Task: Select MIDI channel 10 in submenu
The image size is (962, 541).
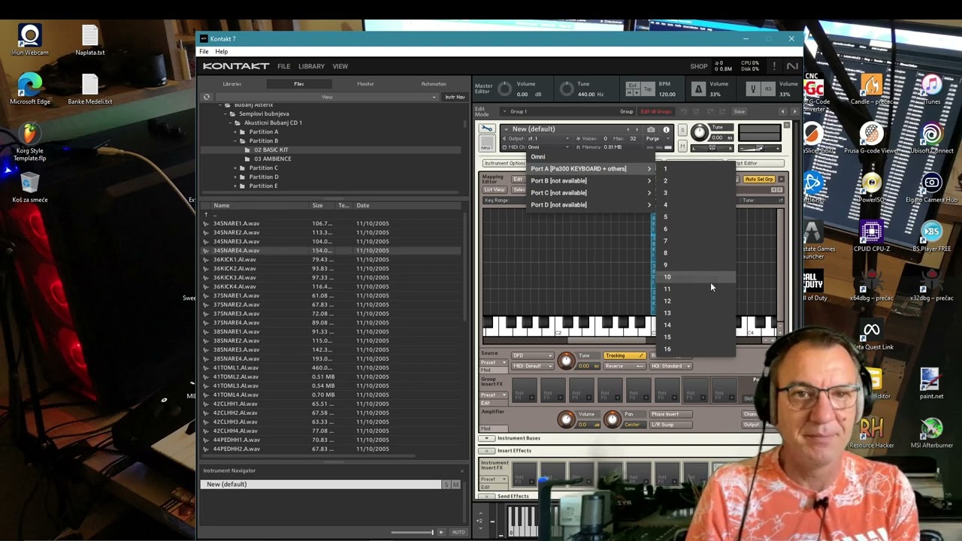Action: 694,277
